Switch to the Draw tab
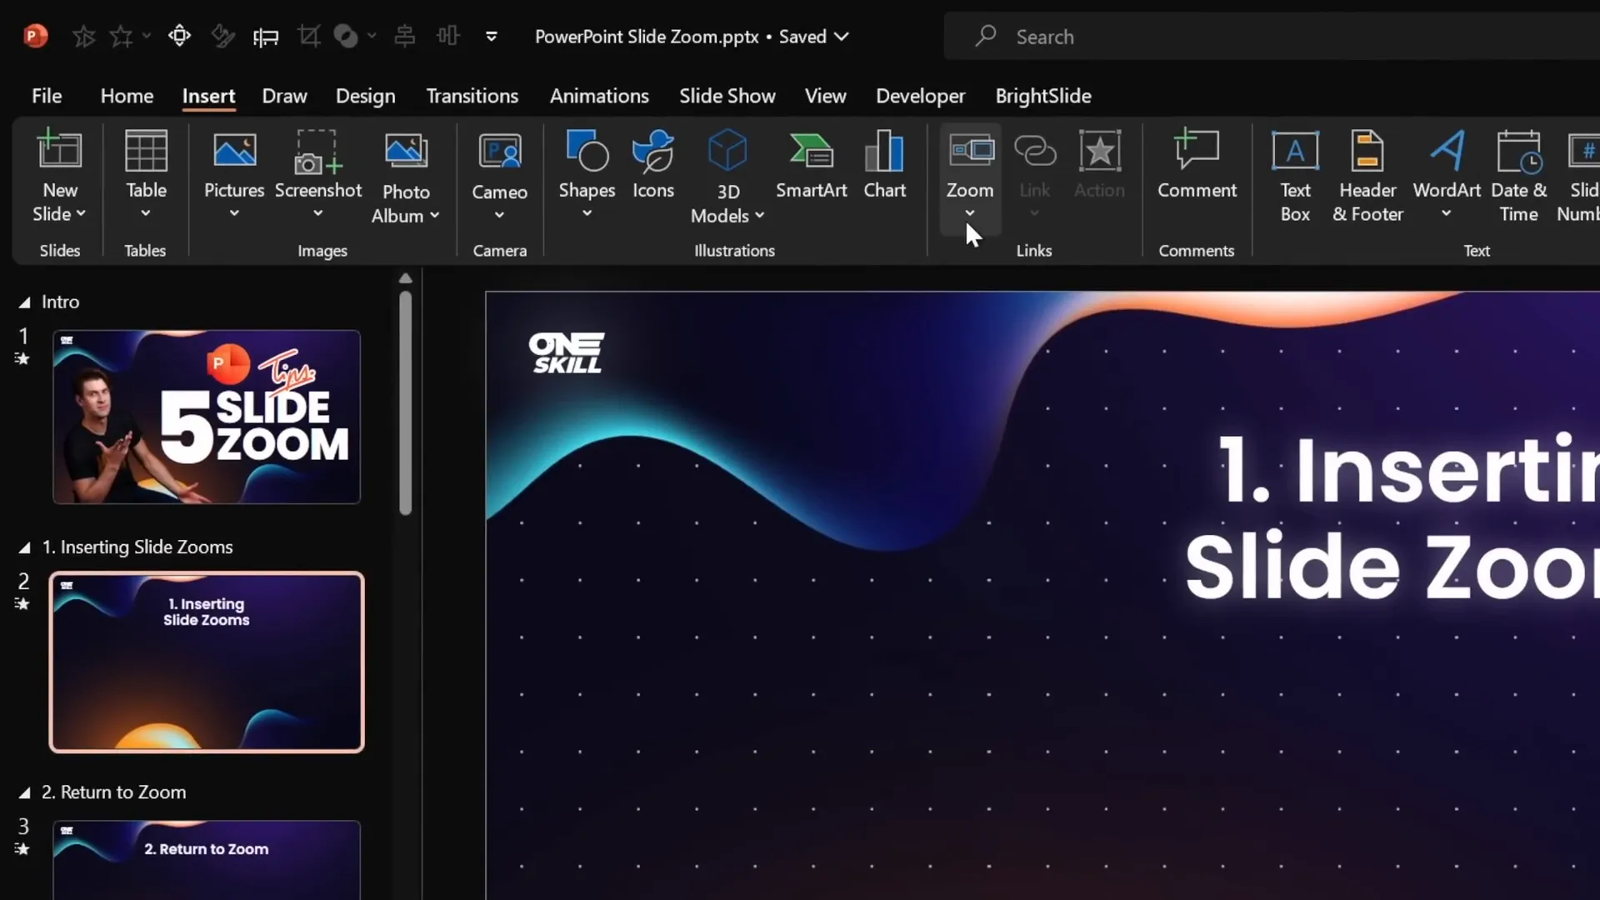 [284, 96]
